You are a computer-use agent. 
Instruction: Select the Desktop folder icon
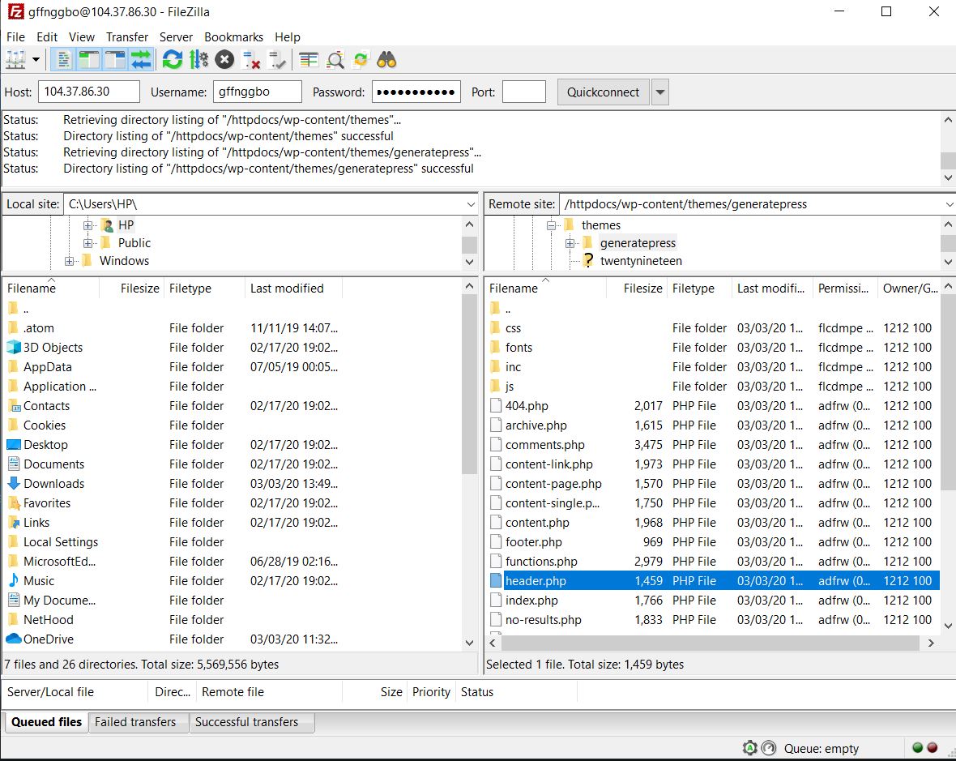(x=14, y=445)
